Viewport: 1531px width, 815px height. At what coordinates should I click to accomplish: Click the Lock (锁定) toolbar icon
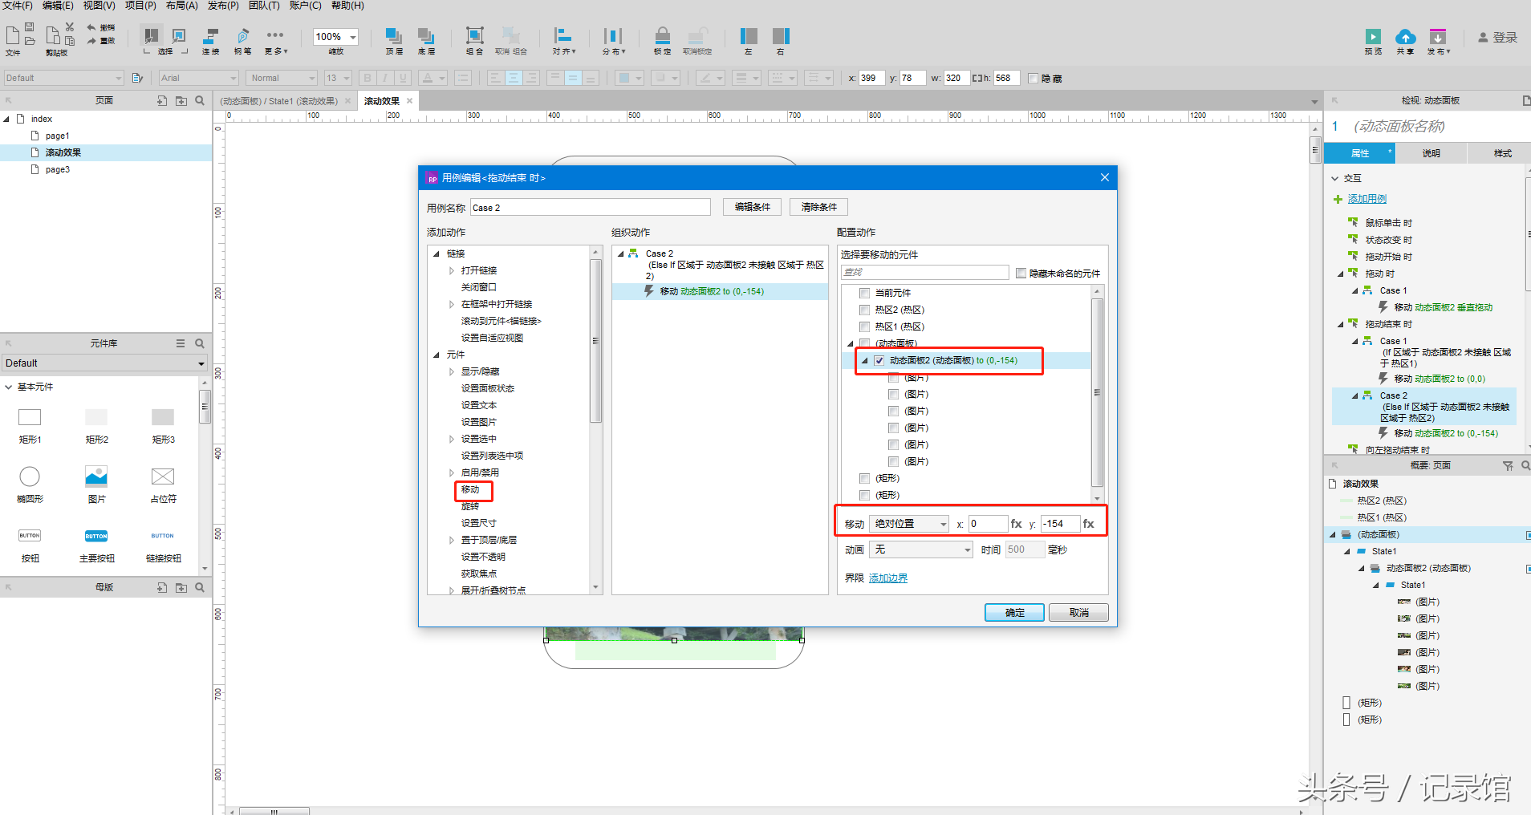pos(662,36)
